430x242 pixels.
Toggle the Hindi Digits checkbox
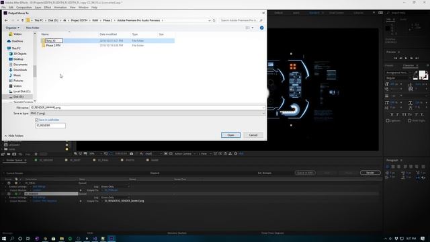pos(409,121)
